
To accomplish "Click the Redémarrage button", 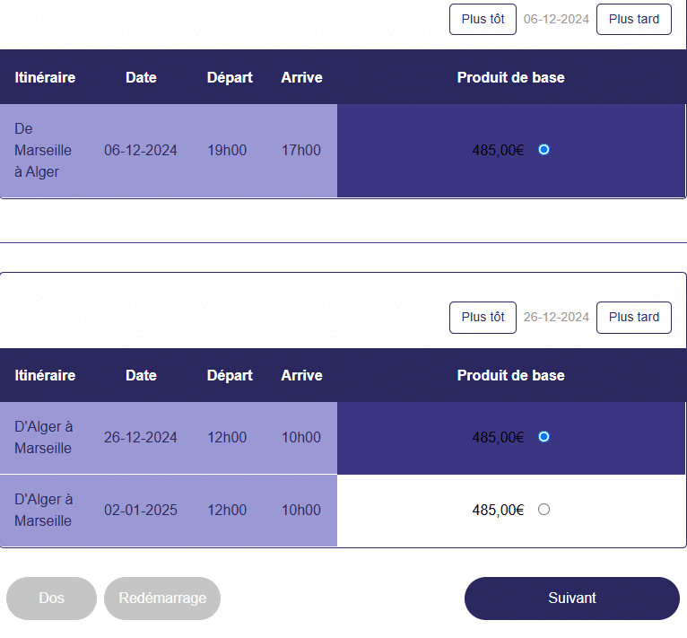I will point(162,599).
